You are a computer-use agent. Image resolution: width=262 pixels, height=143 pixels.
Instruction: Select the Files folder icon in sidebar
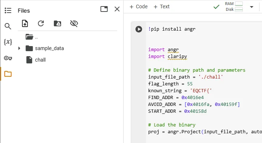coord(8,74)
